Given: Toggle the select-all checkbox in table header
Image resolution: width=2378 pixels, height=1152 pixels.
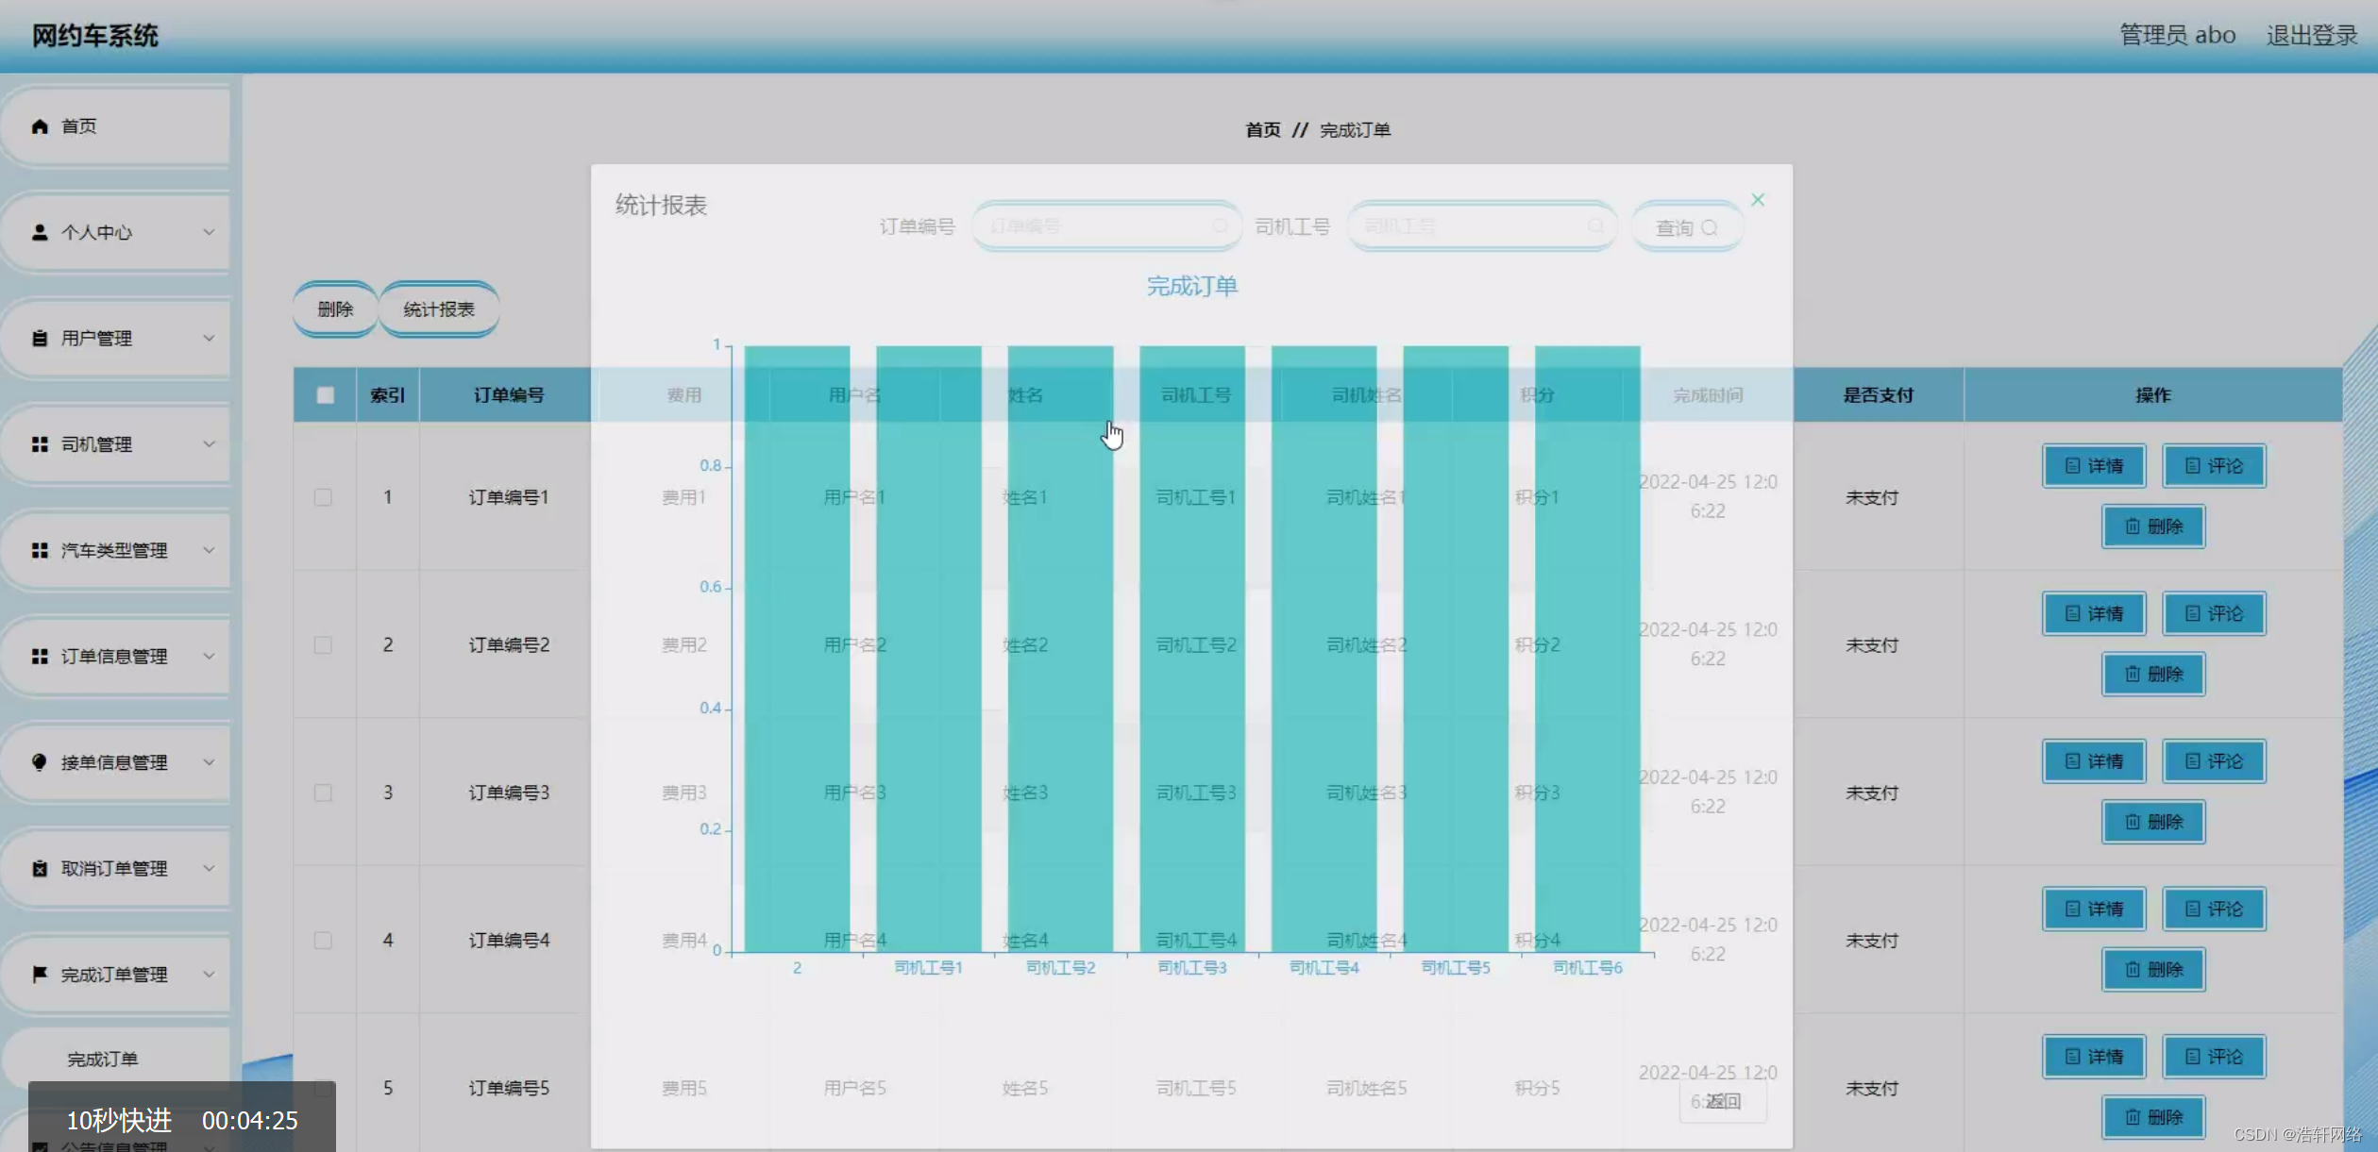Looking at the screenshot, I should [325, 395].
